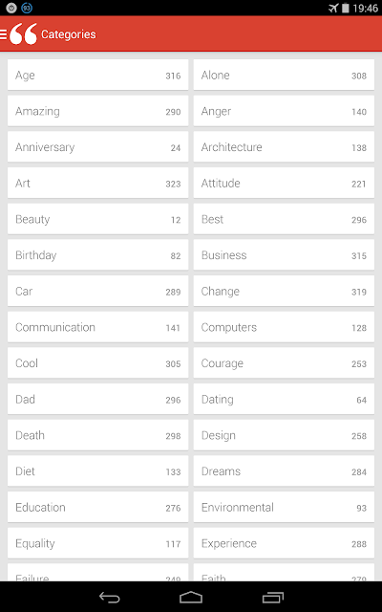Tap the battery status icon

click(346, 9)
